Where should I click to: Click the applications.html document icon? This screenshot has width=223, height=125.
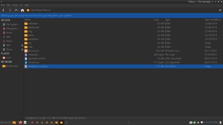pyautogui.click(x=26, y=59)
